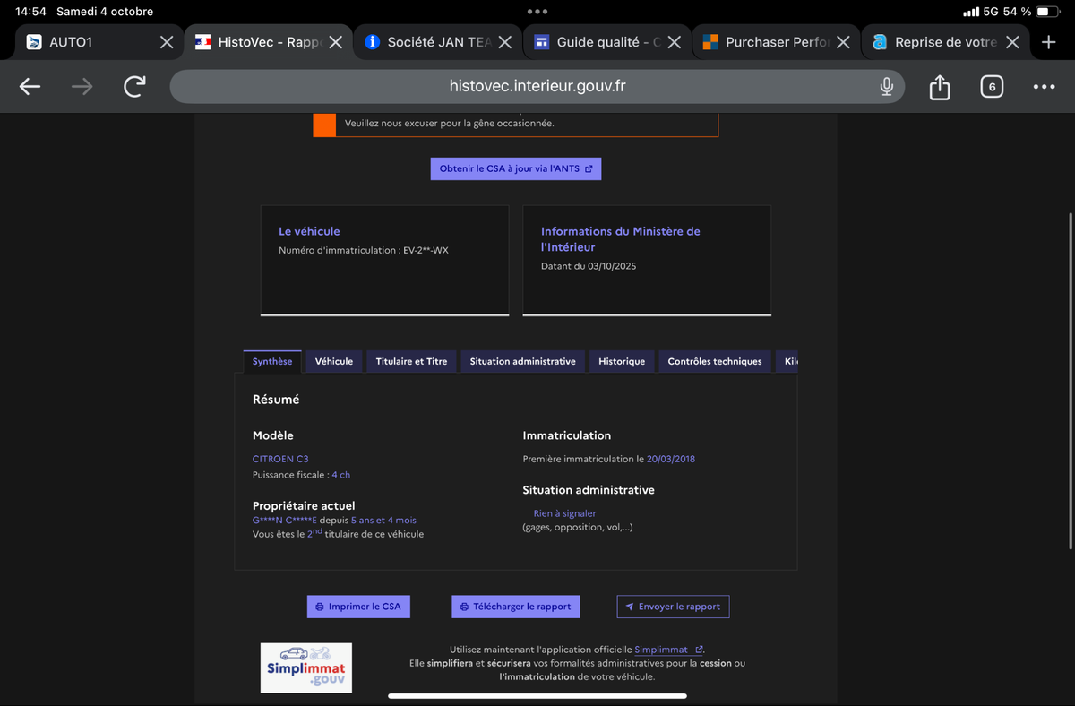
Task: Download the report with Télécharger le rapport
Action: click(x=515, y=607)
